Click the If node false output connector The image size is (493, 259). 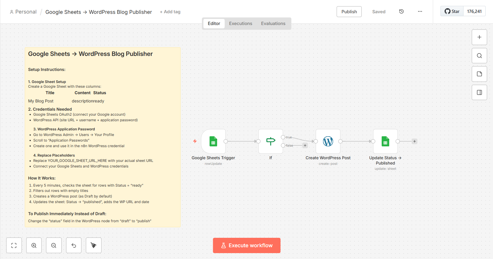pos(283,145)
